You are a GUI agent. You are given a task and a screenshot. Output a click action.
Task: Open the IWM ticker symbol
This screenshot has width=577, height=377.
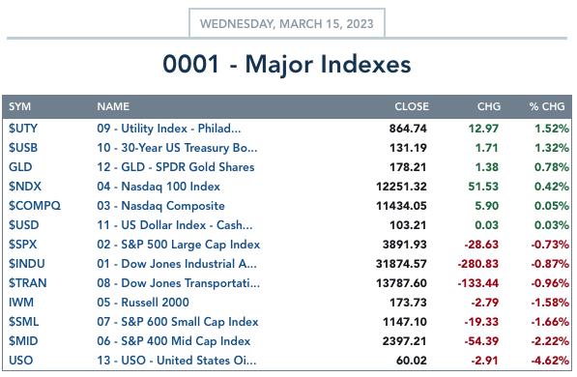(21, 303)
